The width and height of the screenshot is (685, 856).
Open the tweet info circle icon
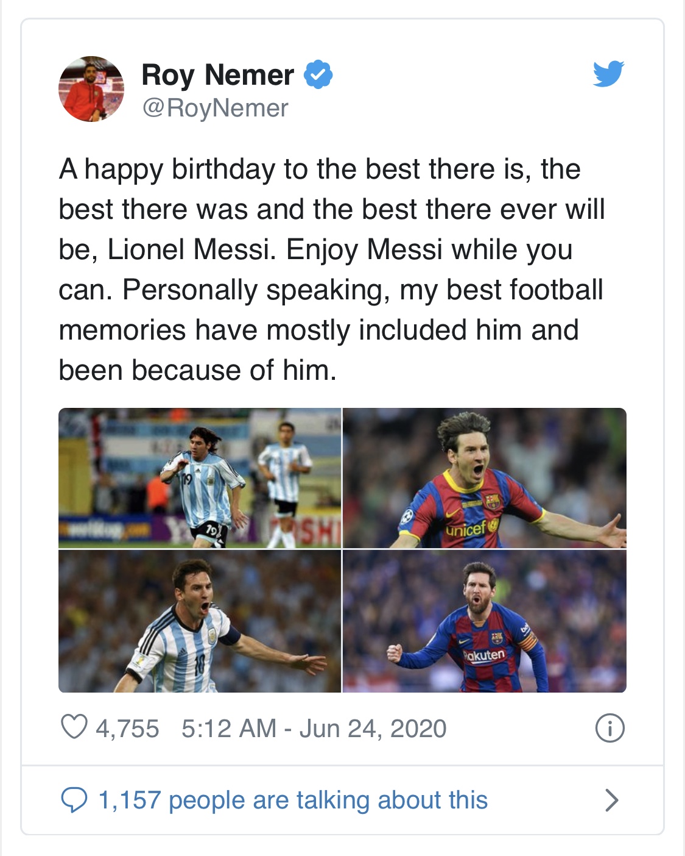coord(609,728)
